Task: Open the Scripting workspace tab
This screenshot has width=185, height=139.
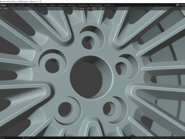Action: tap(108, 5)
